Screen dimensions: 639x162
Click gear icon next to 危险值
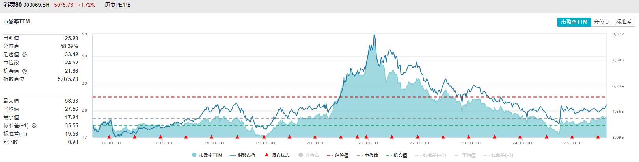pos(25,55)
